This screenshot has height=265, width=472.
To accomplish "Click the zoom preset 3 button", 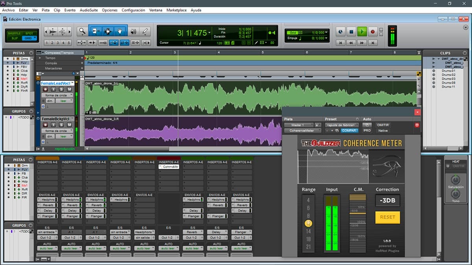I will click(x=58, y=43).
